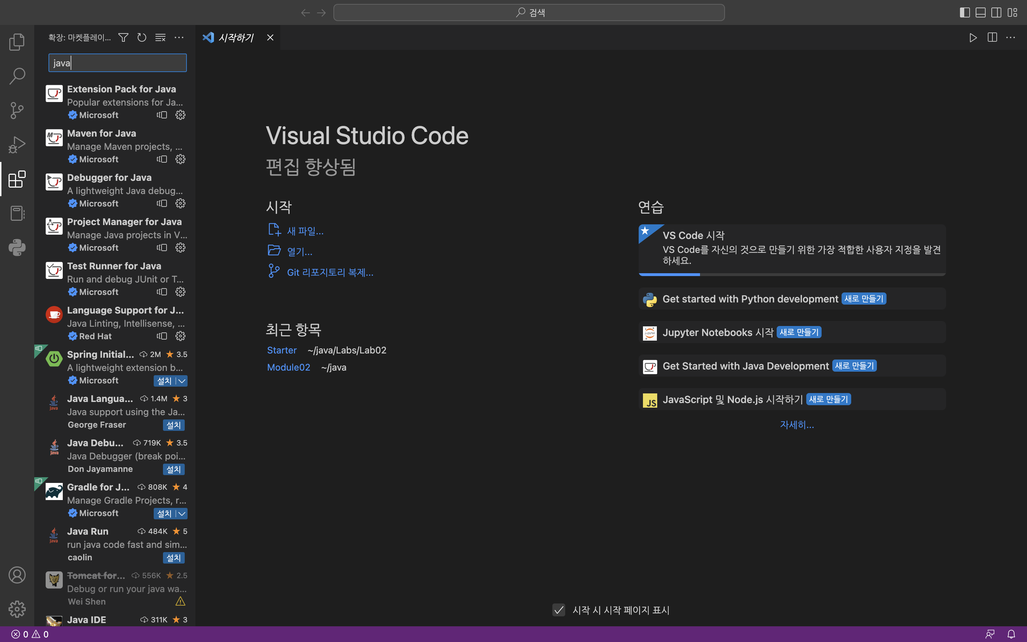Expand install dropdown for Spring Initializr
This screenshot has width=1027, height=642.
click(182, 381)
